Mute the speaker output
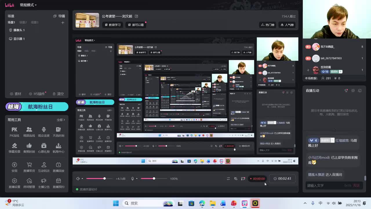The height and width of the screenshot is (209, 371). tap(78, 179)
